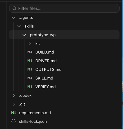The height and width of the screenshot is (129, 123).
Task: Open the BUILD.md file
Action: pyautogui.click(x=45, y=52)
